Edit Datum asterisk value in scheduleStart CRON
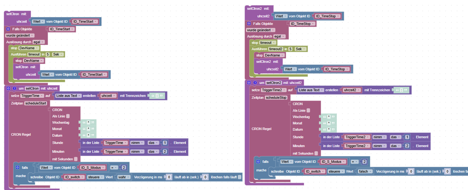The image size is (468, 190). (89, 135)
